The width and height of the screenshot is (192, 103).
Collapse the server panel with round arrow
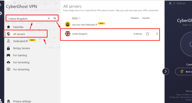[165, 71]
